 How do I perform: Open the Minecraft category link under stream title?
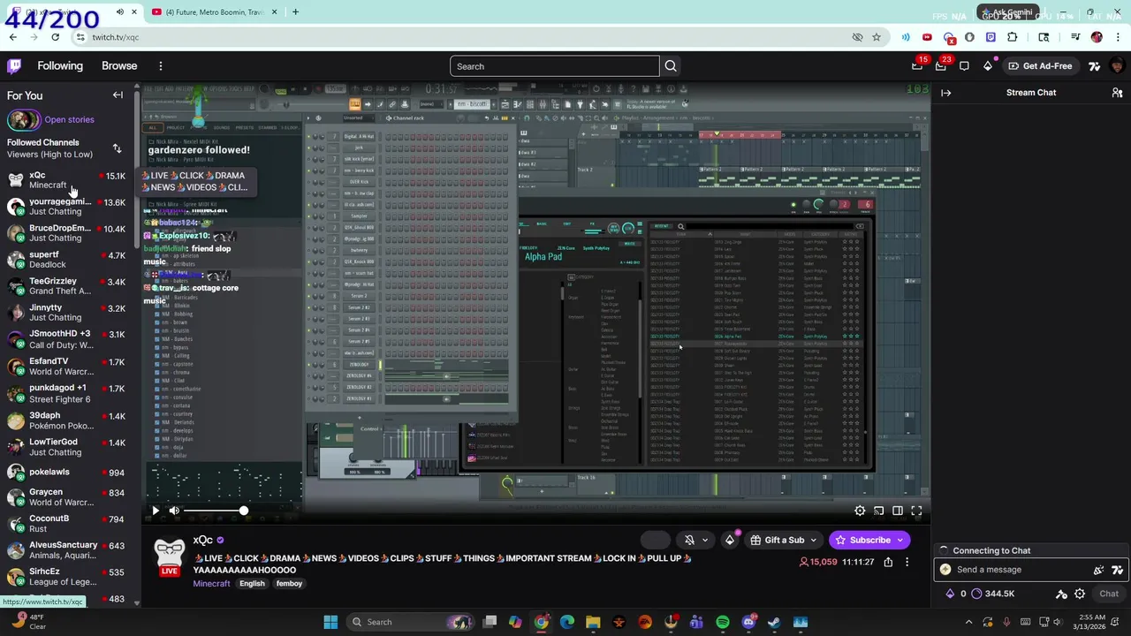[x=211, y=584]
